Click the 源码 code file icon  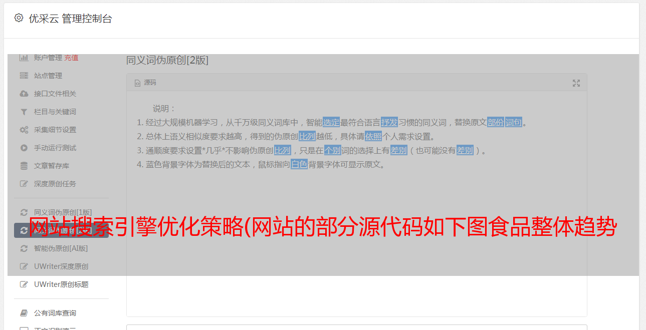[137, 83]
